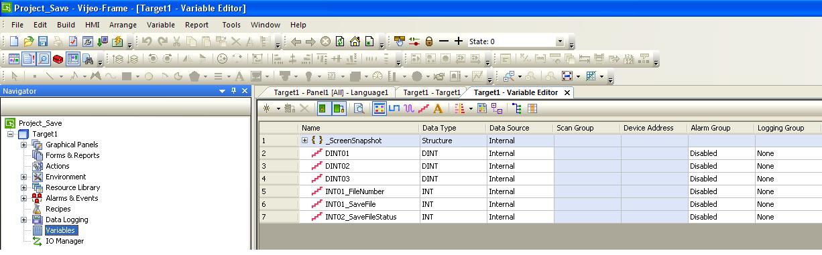The height and width of the screenshot is (255, 822).
Task: Open the State: 0 dropdown
Action: tap(560, 41)
